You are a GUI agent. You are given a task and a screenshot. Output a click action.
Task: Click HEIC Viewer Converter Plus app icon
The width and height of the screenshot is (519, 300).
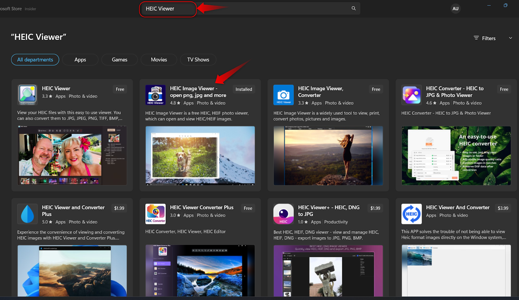coord(155,214)
